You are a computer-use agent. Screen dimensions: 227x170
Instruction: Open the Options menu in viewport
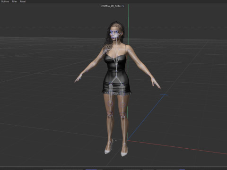(5, 1)
